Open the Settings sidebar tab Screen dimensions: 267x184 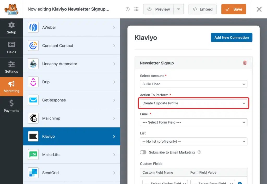point(11,67)
